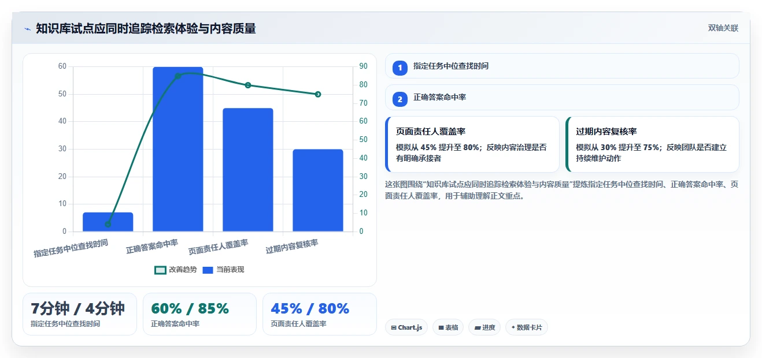Click the blue 当前表现 legend swatch
The image size is (762, 358).
[208, 270]
